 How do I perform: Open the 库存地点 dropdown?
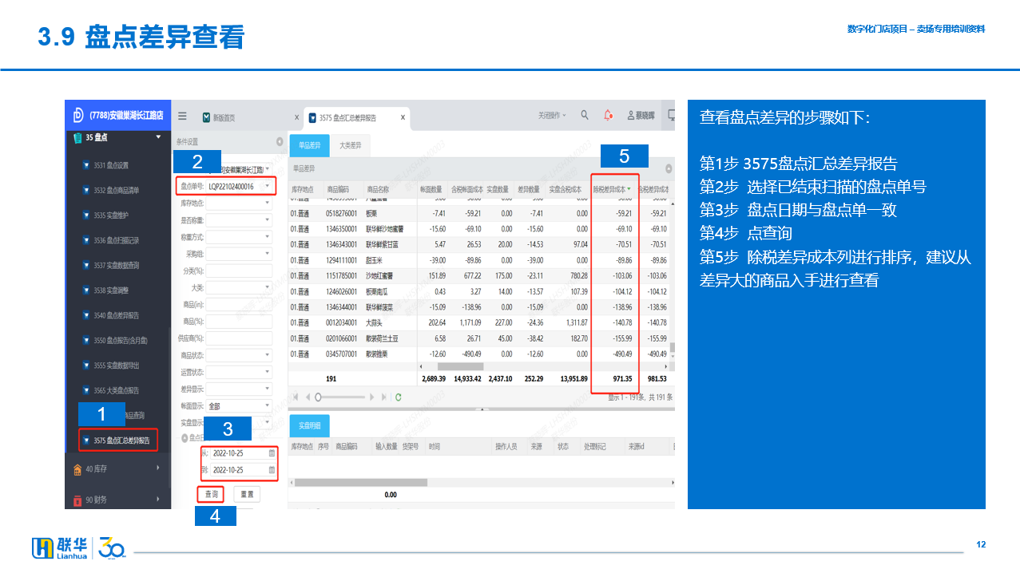(267, 204)
